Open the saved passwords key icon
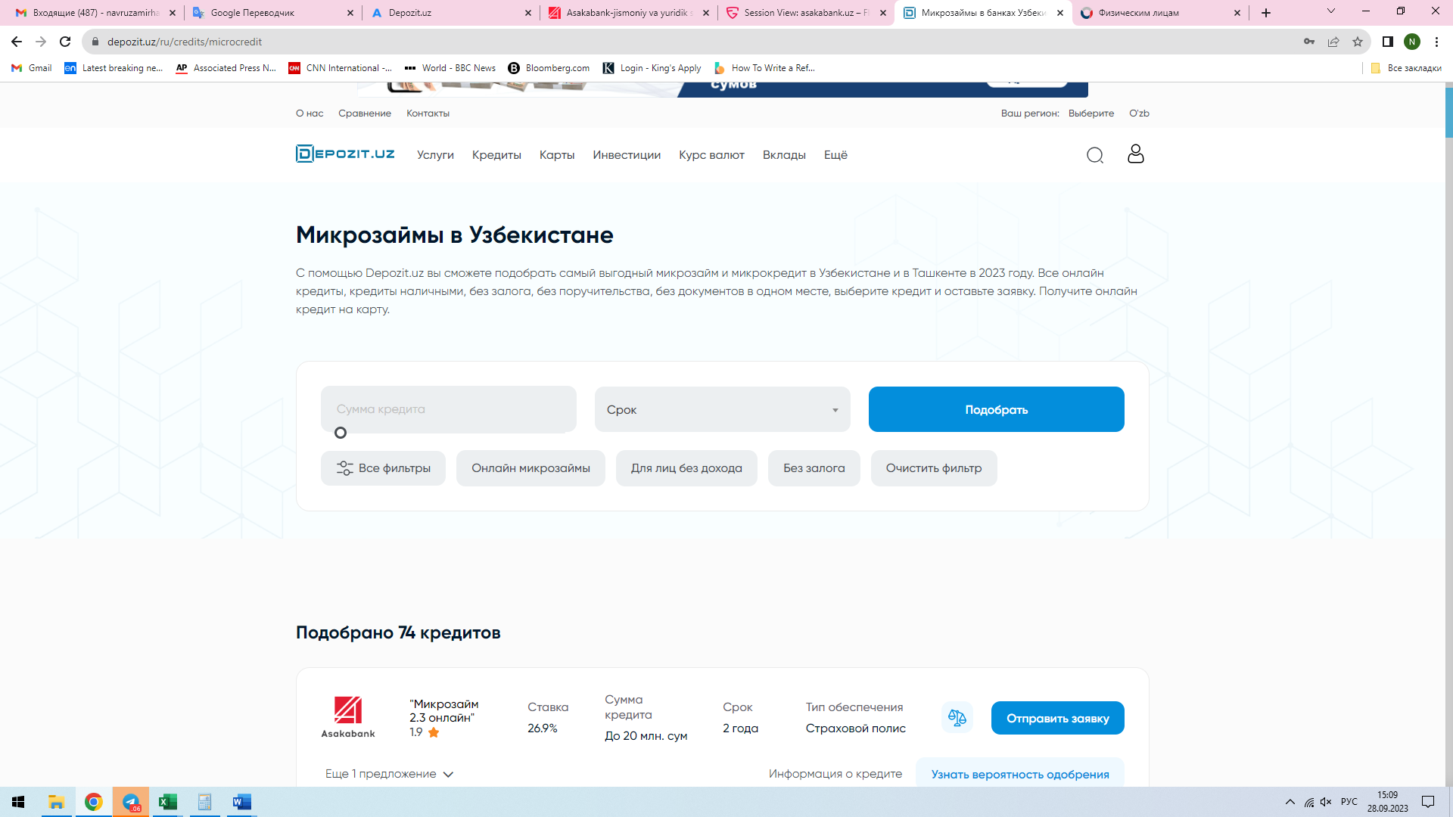Viewport: 1453px width, 817px height. tap(1309, 42)
